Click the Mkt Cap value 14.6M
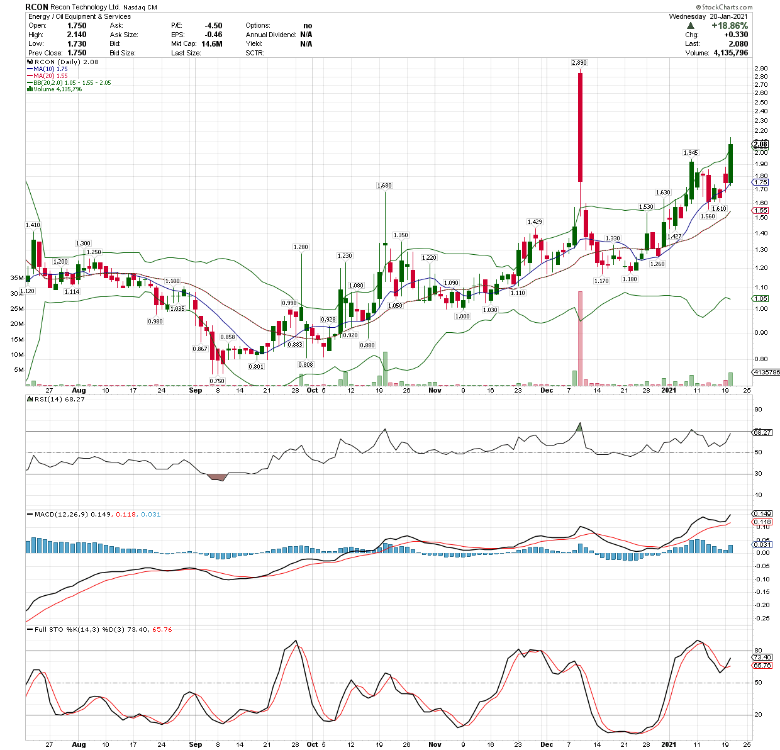Viewport: 780px width, 750px height. (212, 44)
